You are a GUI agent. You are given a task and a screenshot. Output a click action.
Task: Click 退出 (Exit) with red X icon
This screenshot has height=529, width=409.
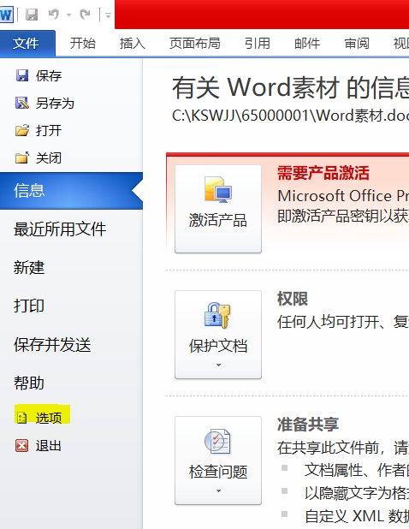[x=39, y=446]
